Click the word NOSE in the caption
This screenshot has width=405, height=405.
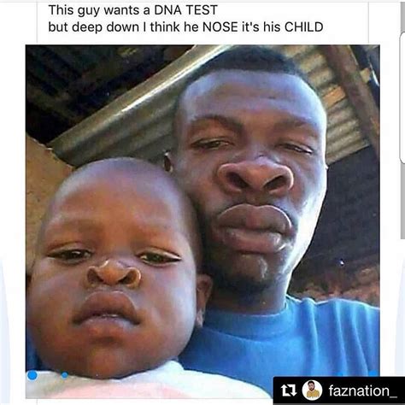point(220,27)
